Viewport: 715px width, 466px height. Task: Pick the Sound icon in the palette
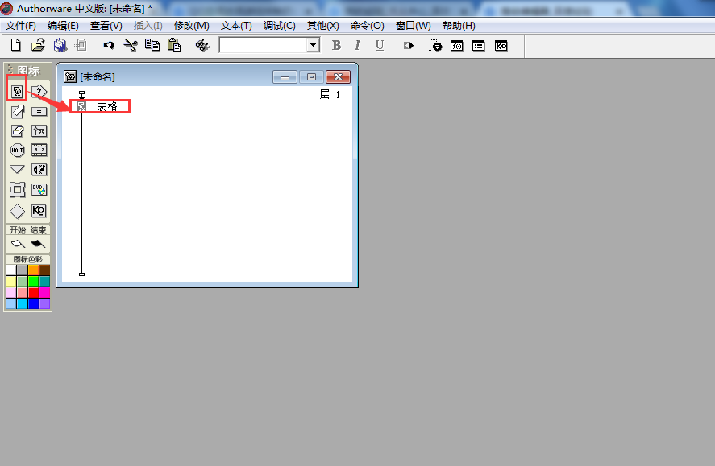pos(39,170)
